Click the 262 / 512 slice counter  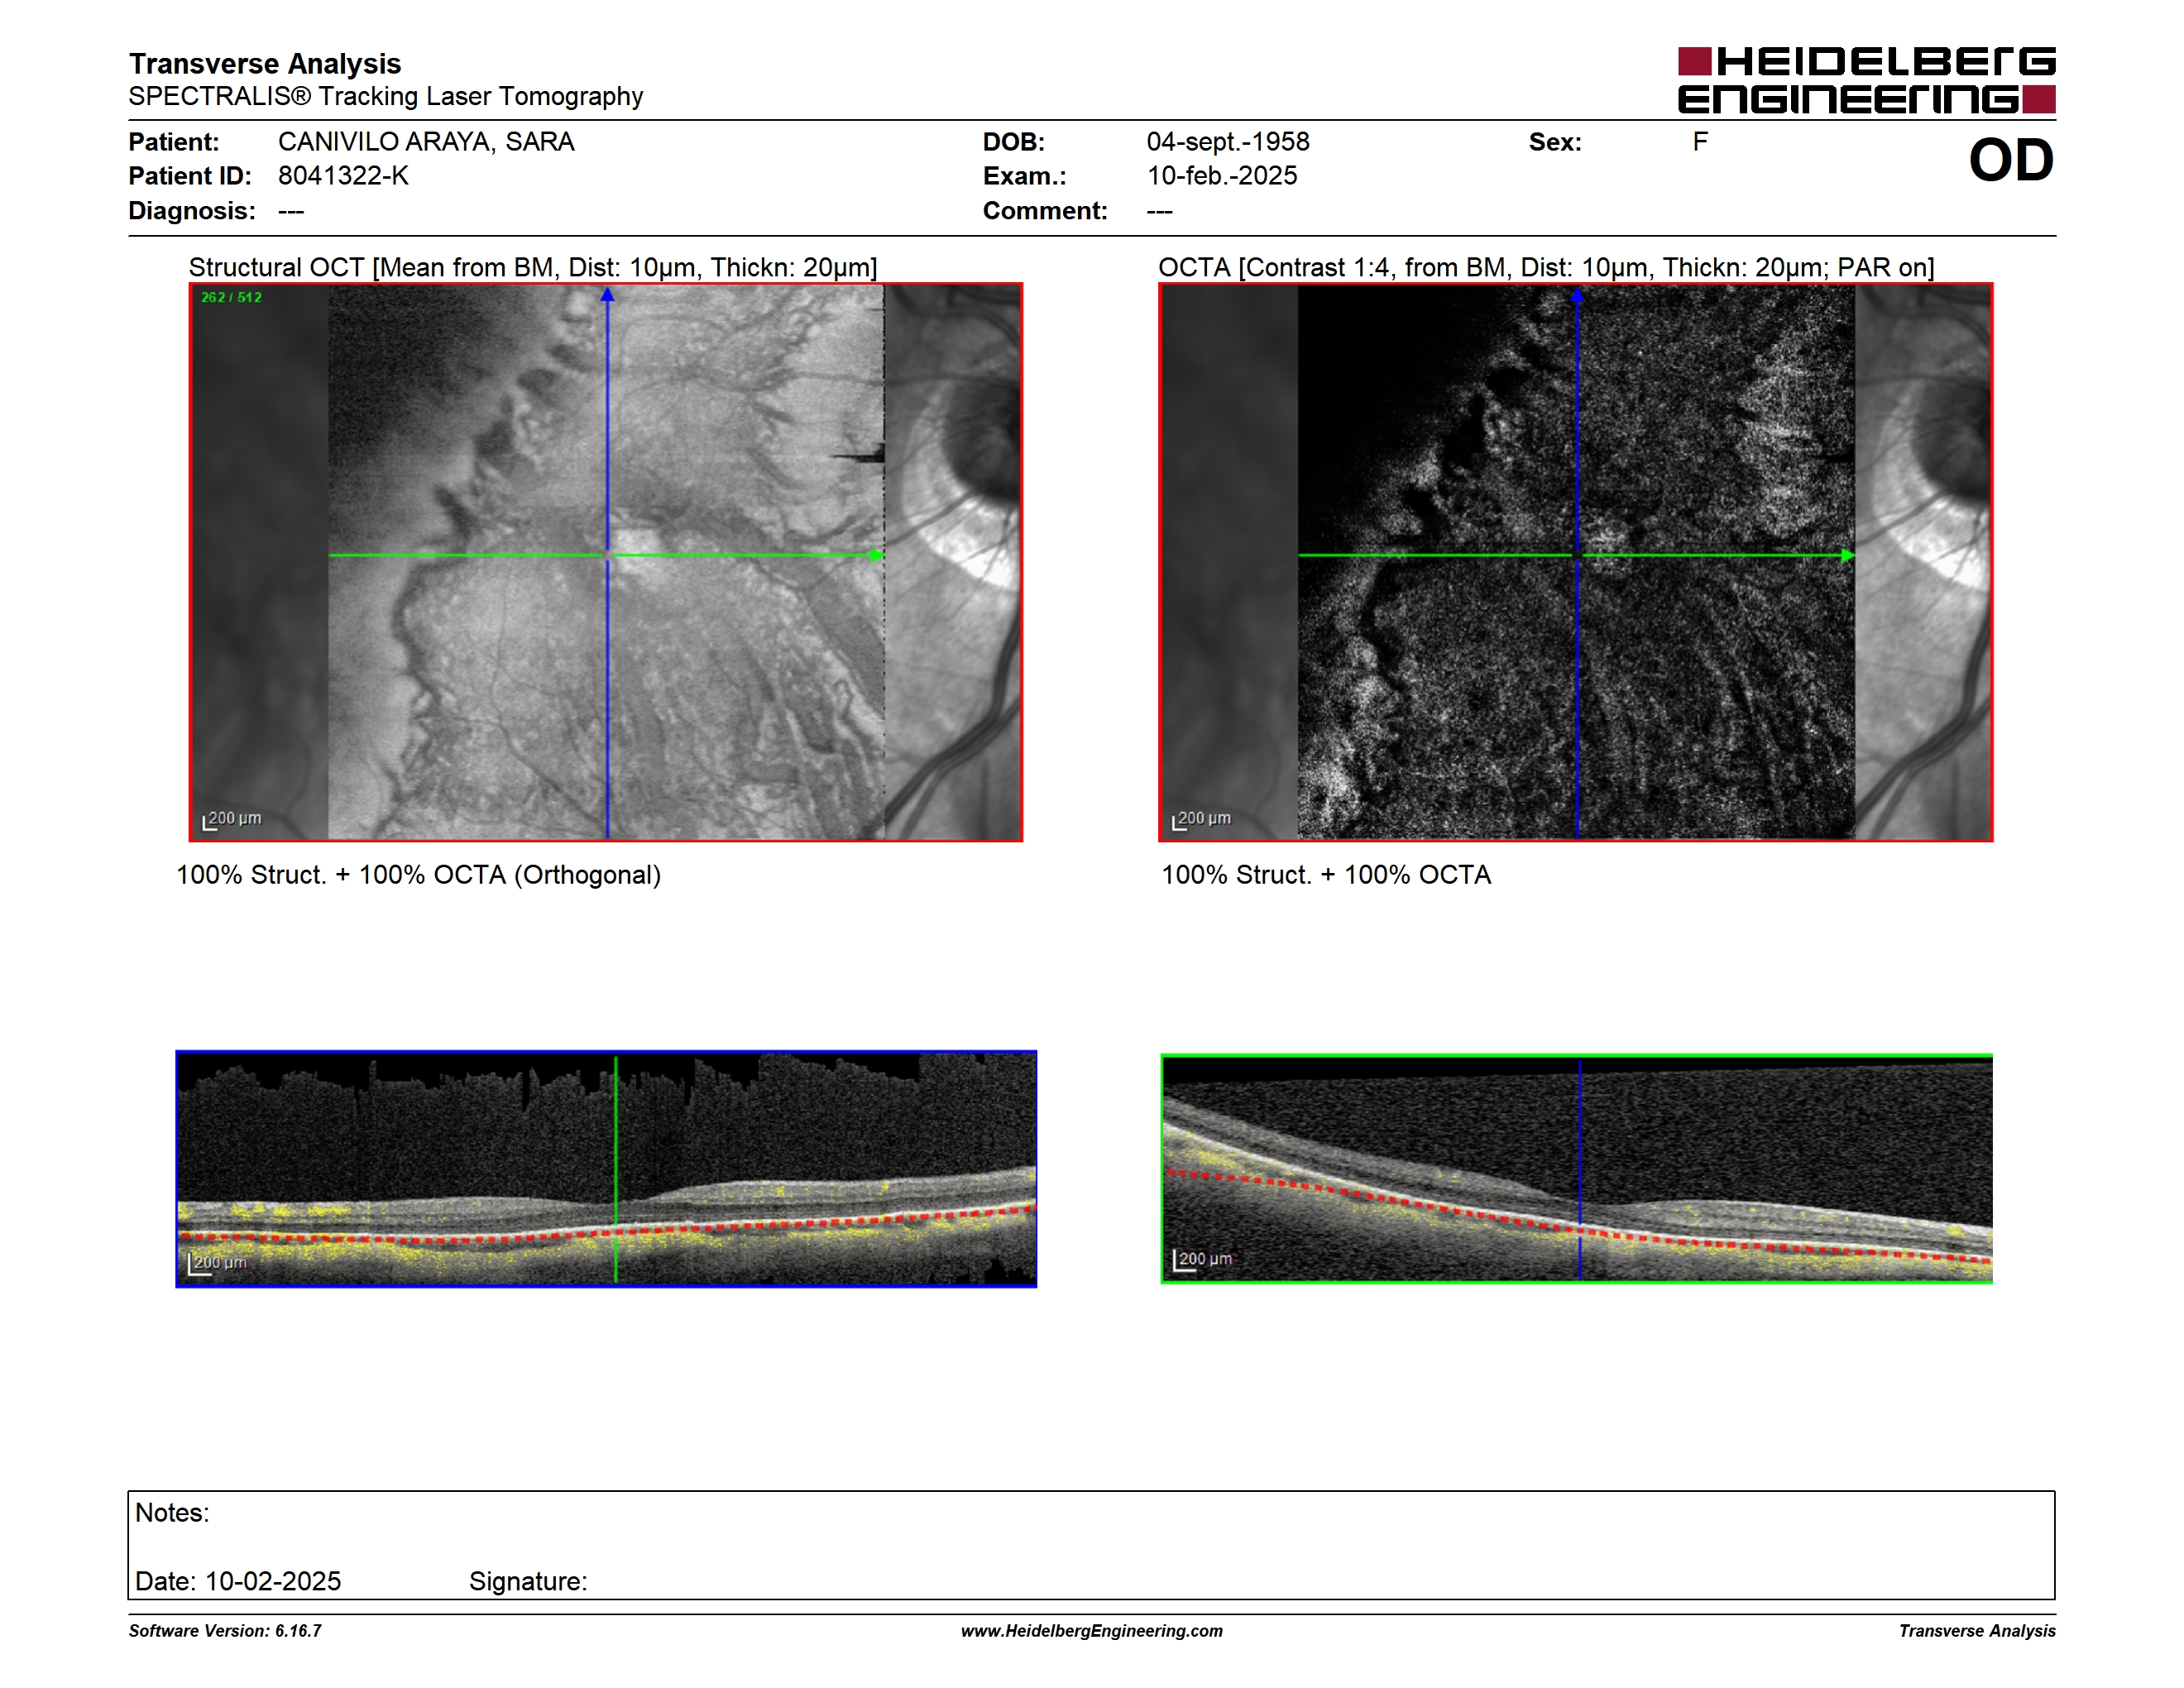point(231,297)
